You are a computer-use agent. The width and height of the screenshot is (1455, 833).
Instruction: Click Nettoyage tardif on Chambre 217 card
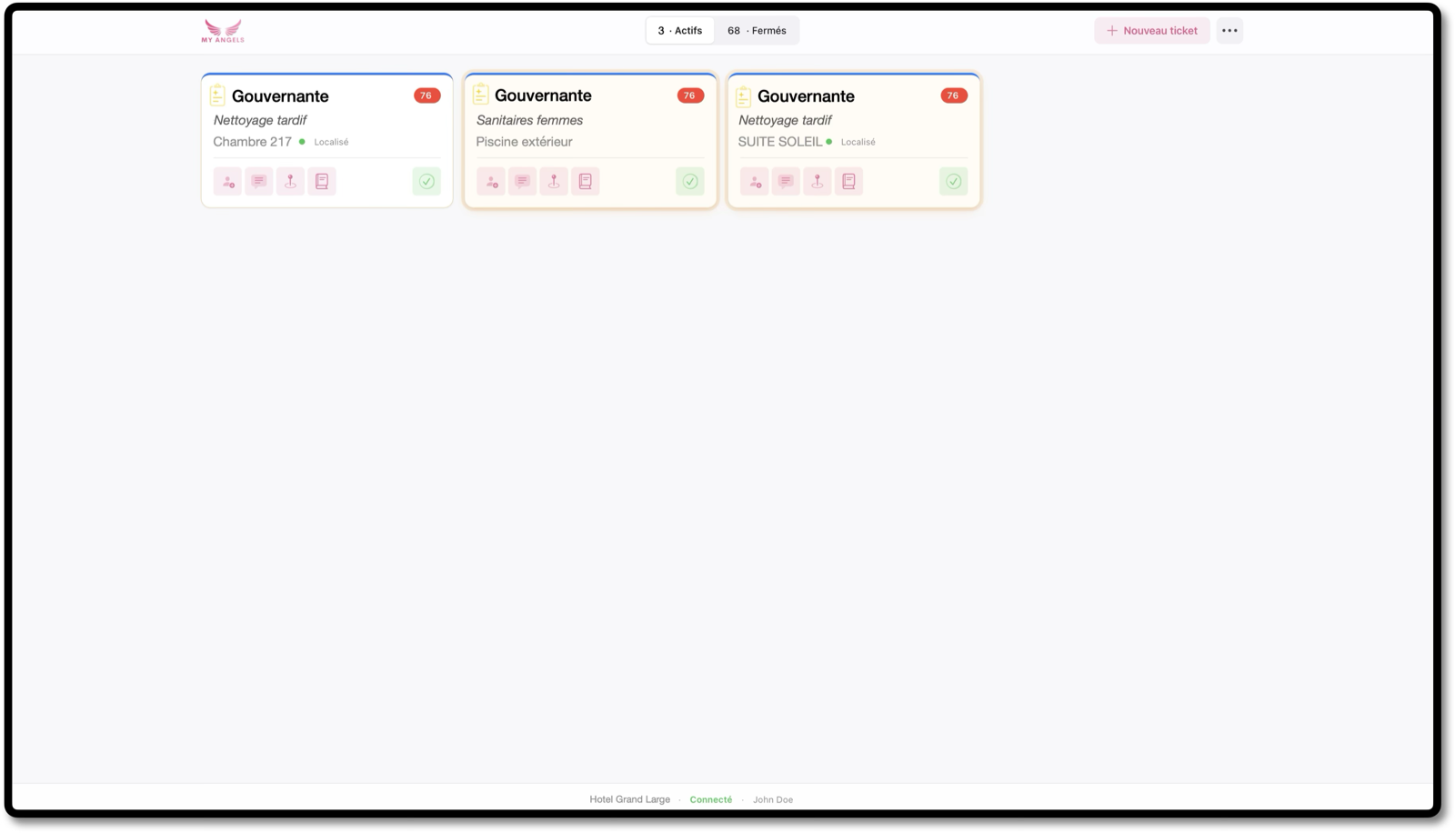click(259, 120)
